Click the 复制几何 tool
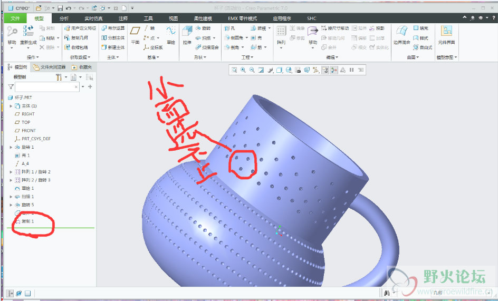The width and height of the screenshot is (498, 301). (76, 38)
